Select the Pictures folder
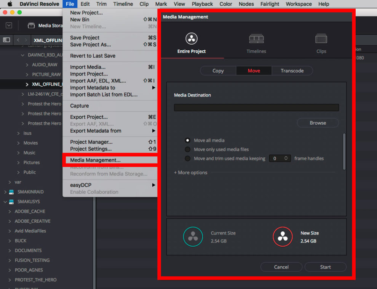Screen dimensions: 377x289 [32, 162]
